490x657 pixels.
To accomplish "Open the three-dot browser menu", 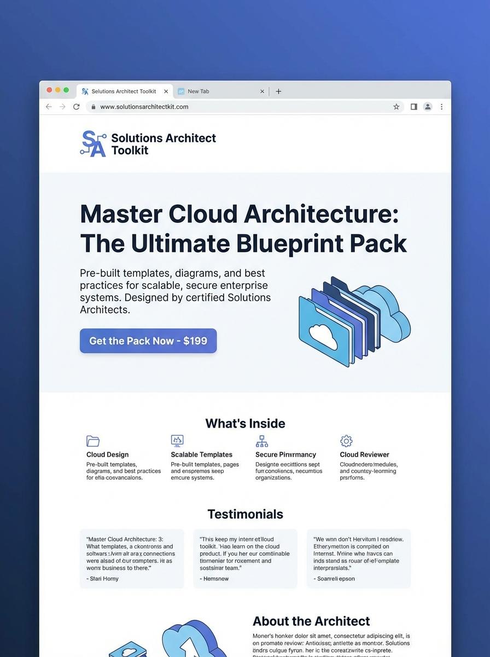I will click(441, 107).
